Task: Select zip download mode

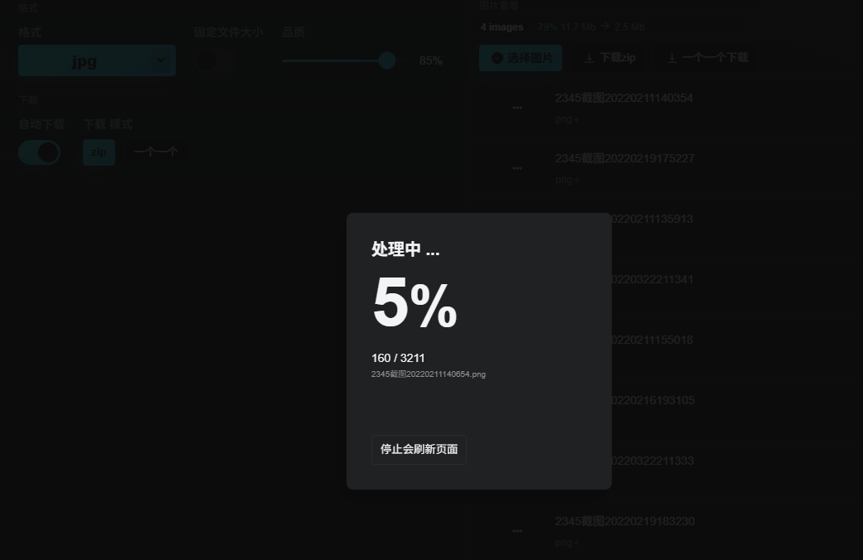Action: (x=99, y=152)
